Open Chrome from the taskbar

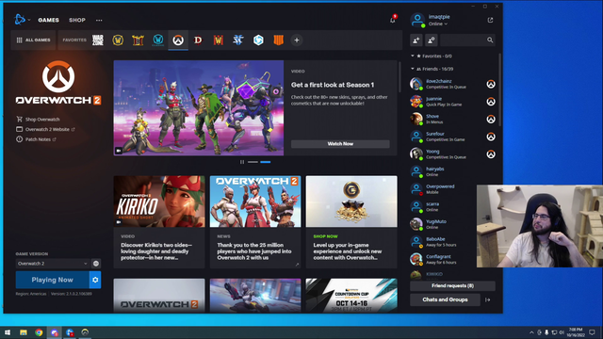pos(39,332)
